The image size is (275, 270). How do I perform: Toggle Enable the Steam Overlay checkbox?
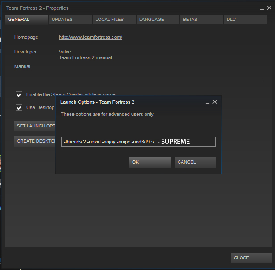pyautogui.click(x=19, y=94)
